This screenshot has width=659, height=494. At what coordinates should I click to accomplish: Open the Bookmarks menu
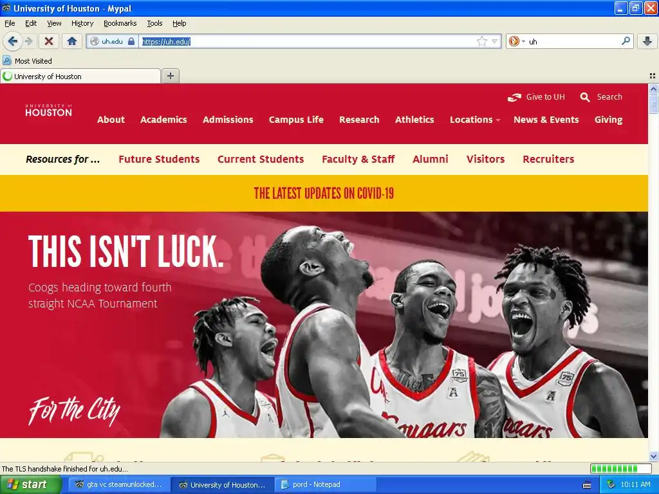pyautogui.click(x=120, y=23)
